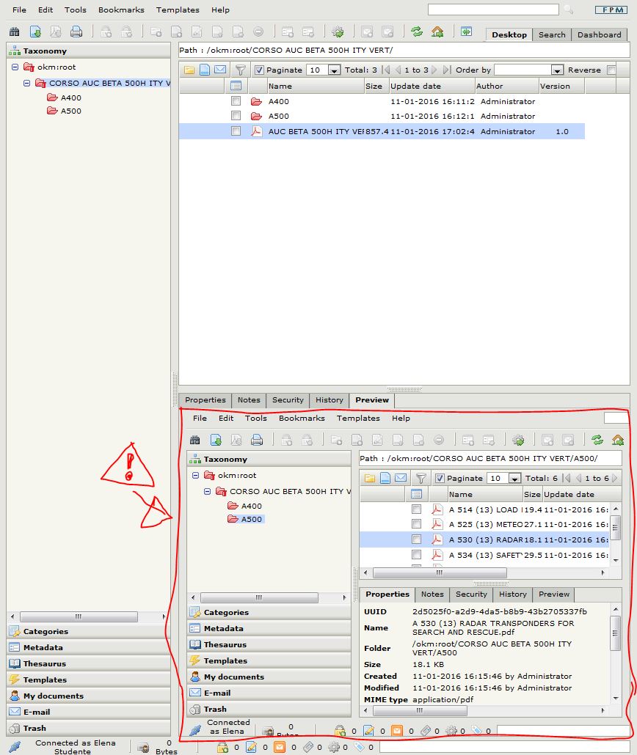Click the PDF icon of AUC BETA 500H file

pyautogui.click(x=257, y=131)
